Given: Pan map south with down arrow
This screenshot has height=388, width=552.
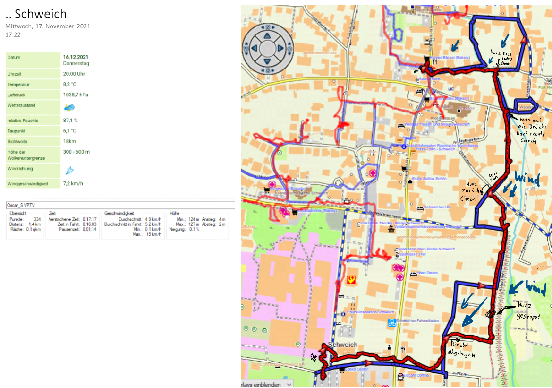Looking at the screenshot, I should coord(267,61).
